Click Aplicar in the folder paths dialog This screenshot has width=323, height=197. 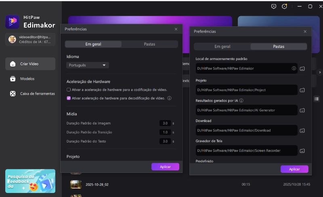294,169
